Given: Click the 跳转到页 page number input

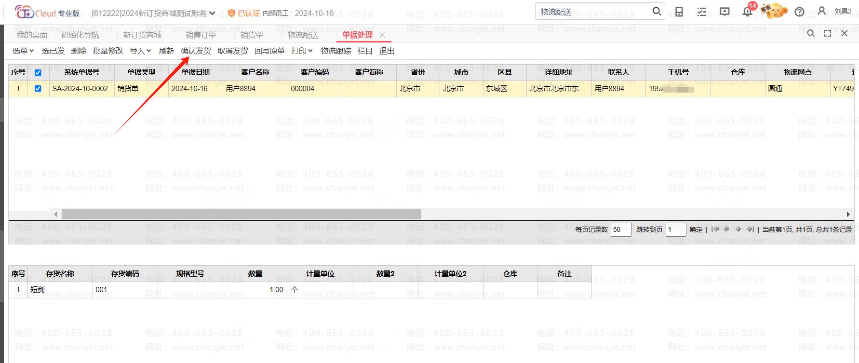Looking at the screenshot, I should point(676,229).
